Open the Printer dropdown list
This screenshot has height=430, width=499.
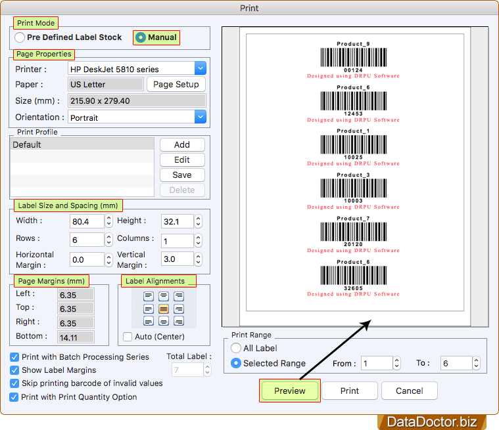pos(200,68)
